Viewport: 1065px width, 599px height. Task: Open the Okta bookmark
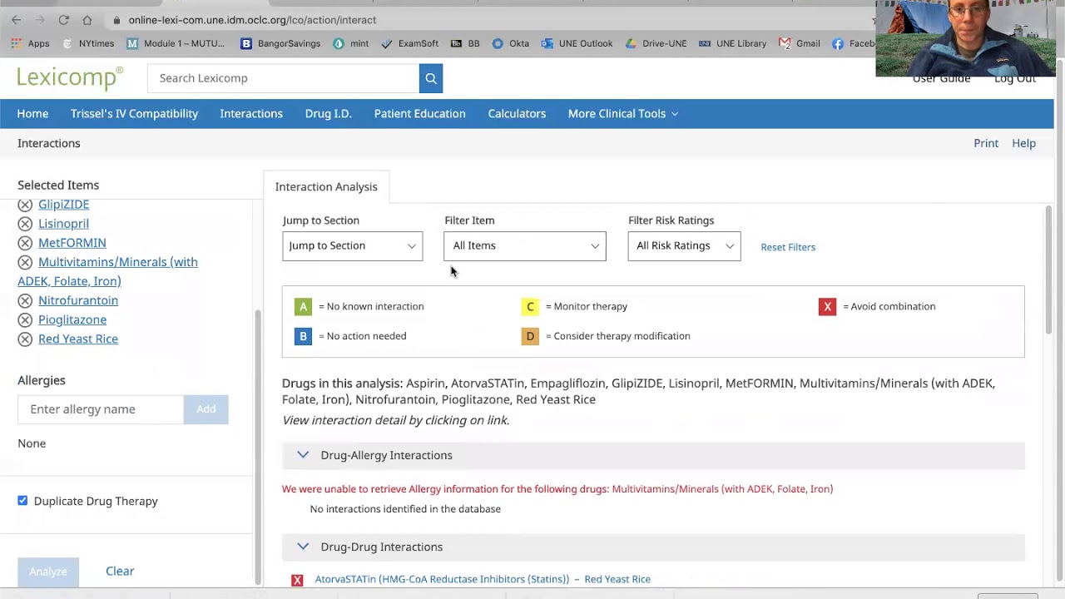(x=510, y=43)
